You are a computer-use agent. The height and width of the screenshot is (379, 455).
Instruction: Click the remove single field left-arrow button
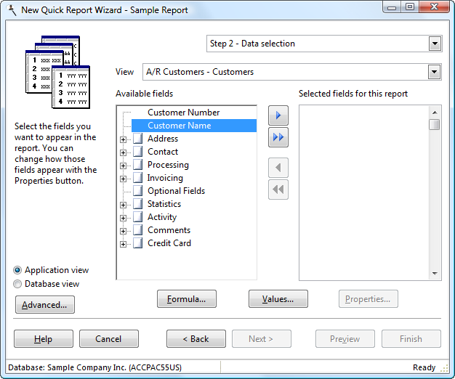point(278,168)
